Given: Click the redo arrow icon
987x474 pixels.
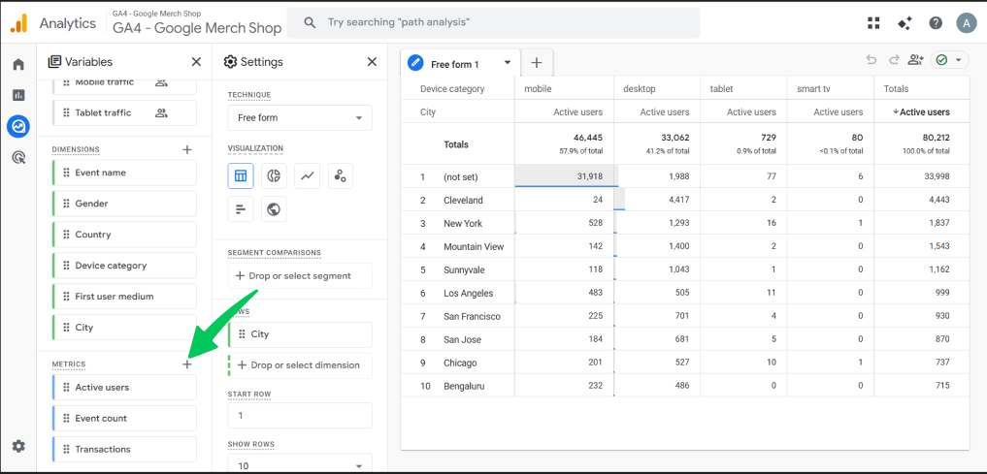Looking at the screenshot, I should (x=894, y=60).
